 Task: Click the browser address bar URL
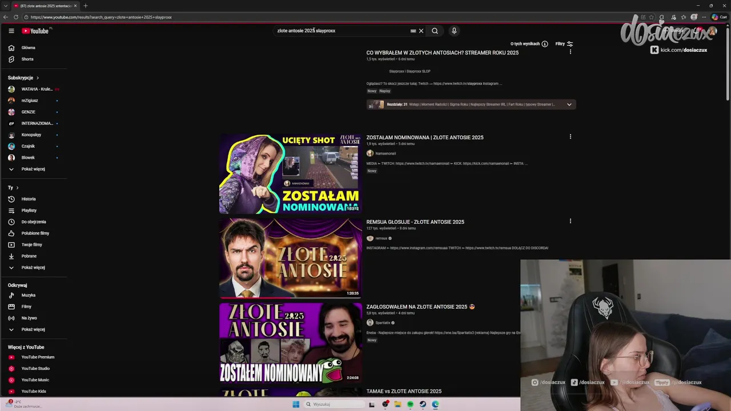click(x=101, y=17)
